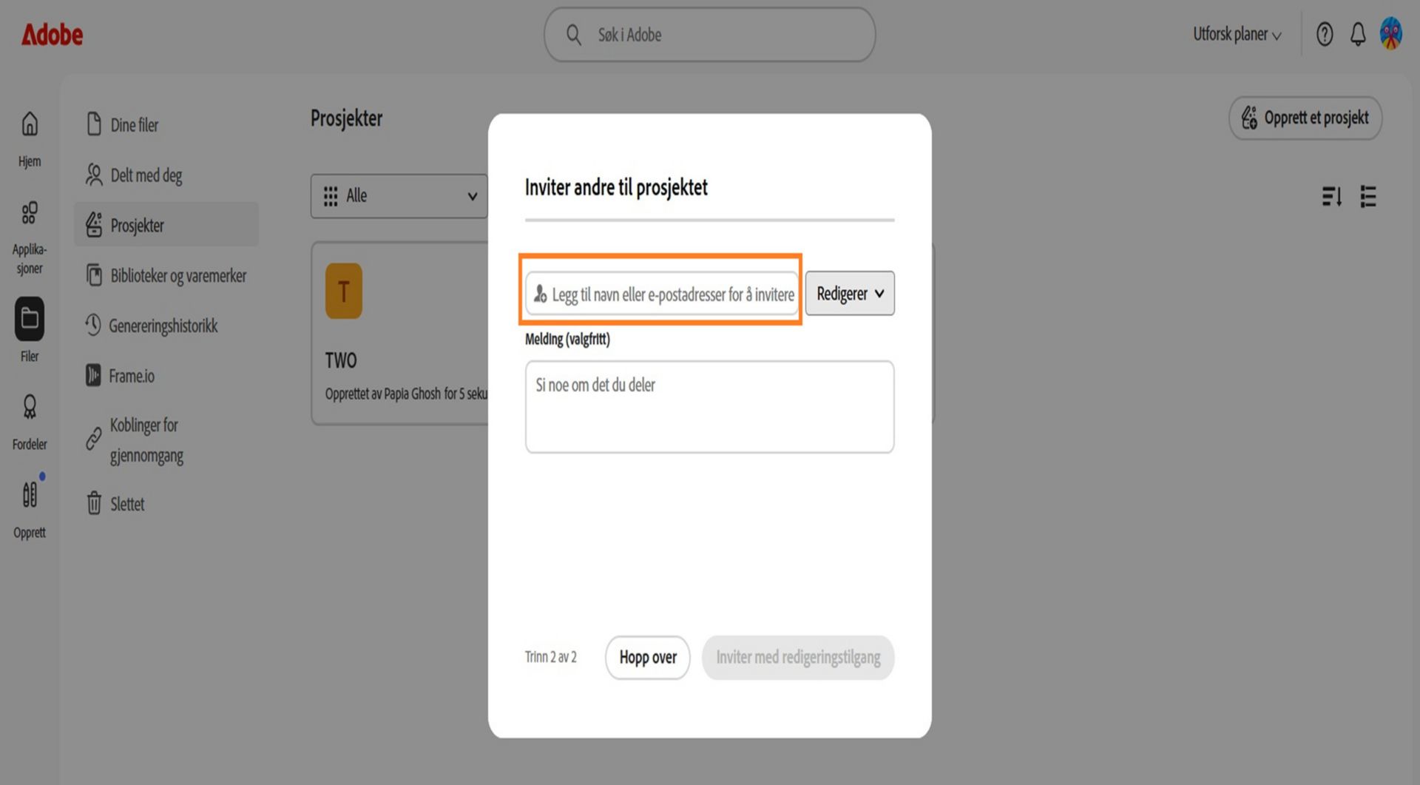
Task: Switch to list view icon
Action: point(1368,196)
